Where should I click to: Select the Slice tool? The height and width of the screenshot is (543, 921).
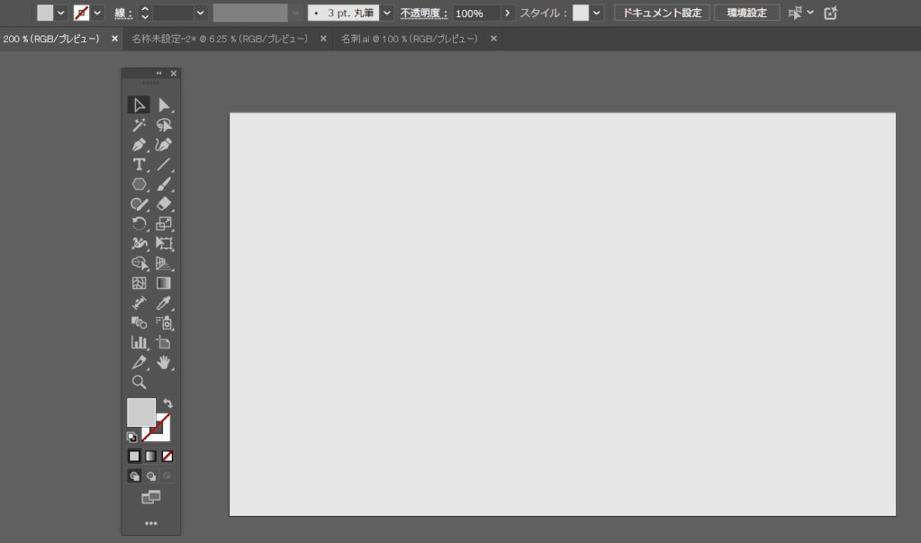pyautogui.click(x=139, y=363)
